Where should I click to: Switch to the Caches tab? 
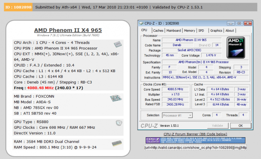[158, 31]
